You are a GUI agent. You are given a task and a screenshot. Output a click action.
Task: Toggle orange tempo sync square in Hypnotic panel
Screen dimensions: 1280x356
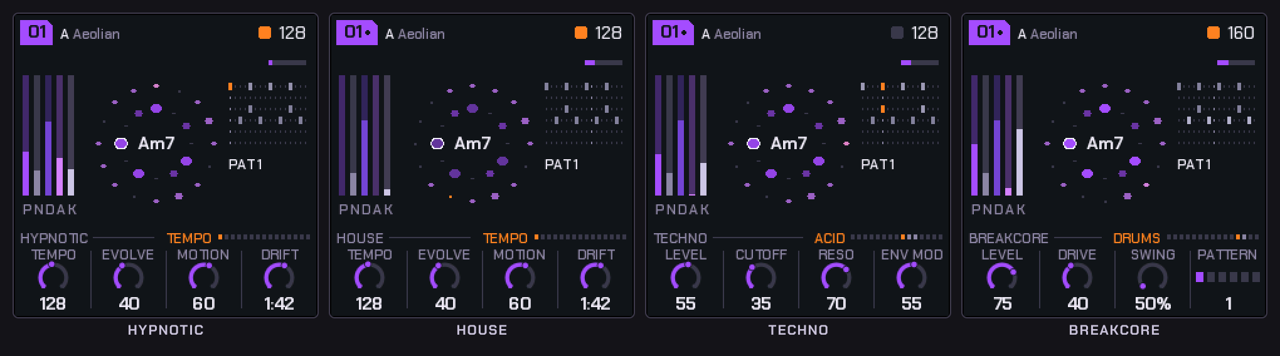[265, 33]
